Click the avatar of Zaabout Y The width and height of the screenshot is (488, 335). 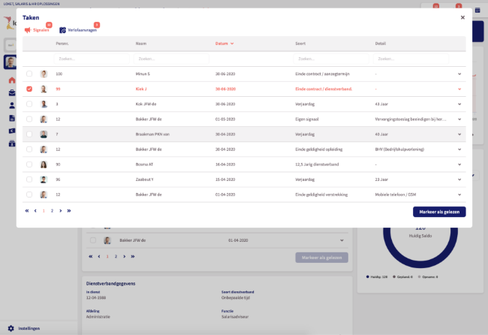click(44, 180)
